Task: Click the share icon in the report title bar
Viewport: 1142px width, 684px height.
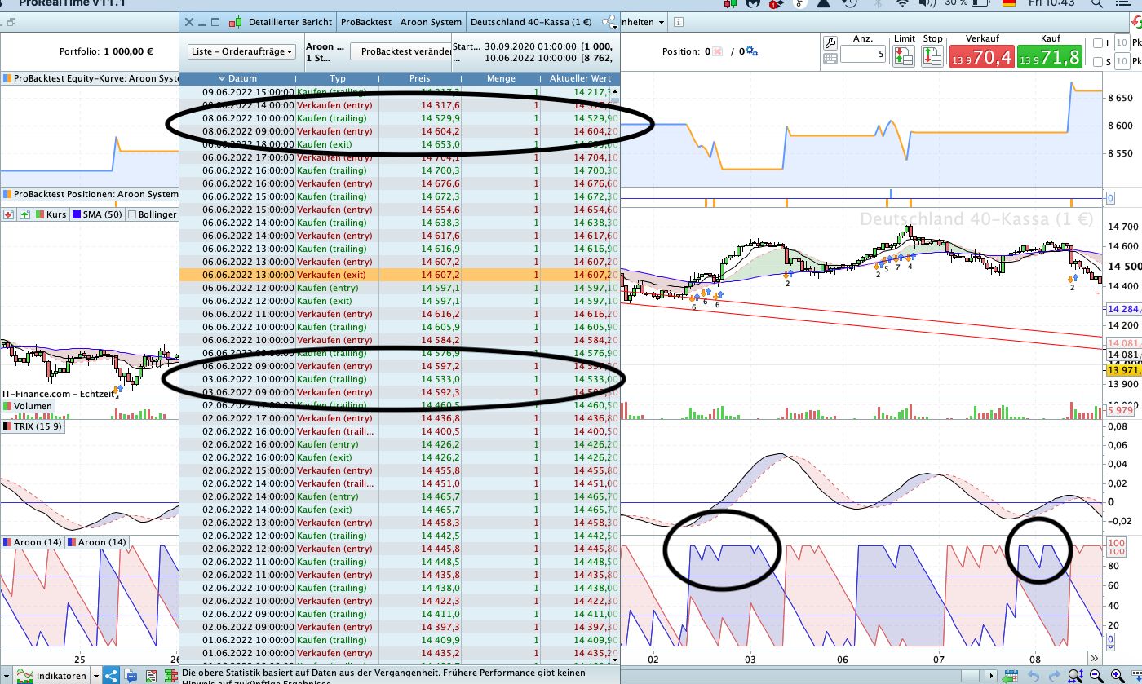Action: [609, 22]
